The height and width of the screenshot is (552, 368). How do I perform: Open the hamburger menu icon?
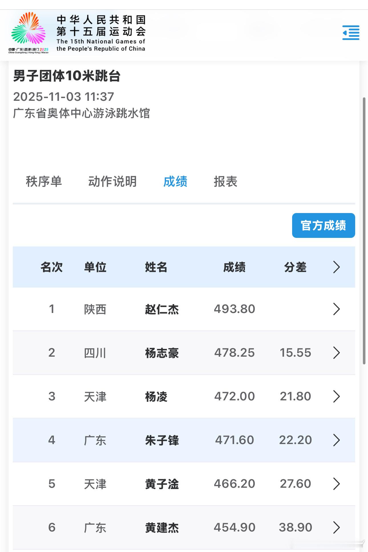[351, 33]
